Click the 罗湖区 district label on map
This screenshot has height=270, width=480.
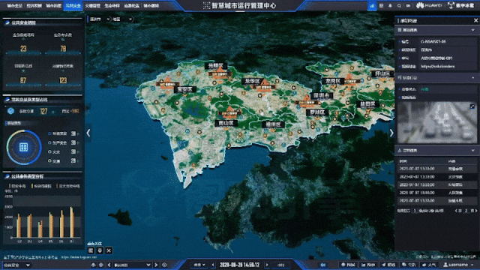316,112
